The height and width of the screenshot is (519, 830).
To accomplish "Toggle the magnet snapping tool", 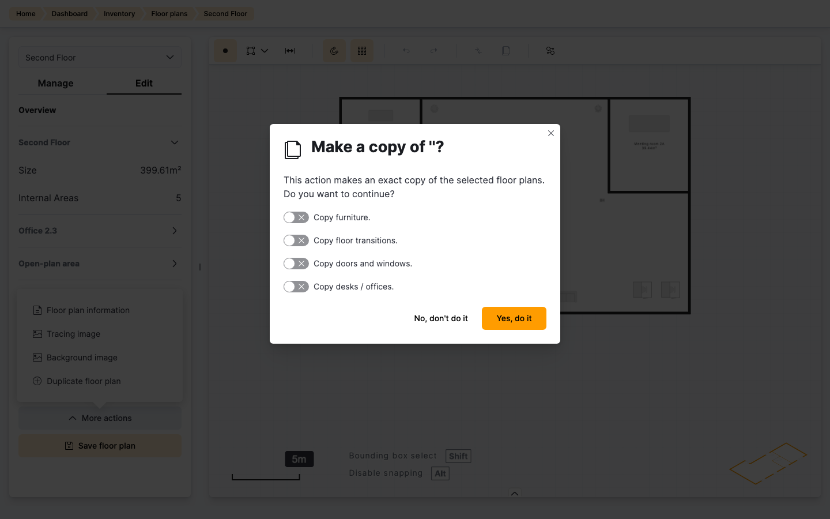I will (334, 51).
